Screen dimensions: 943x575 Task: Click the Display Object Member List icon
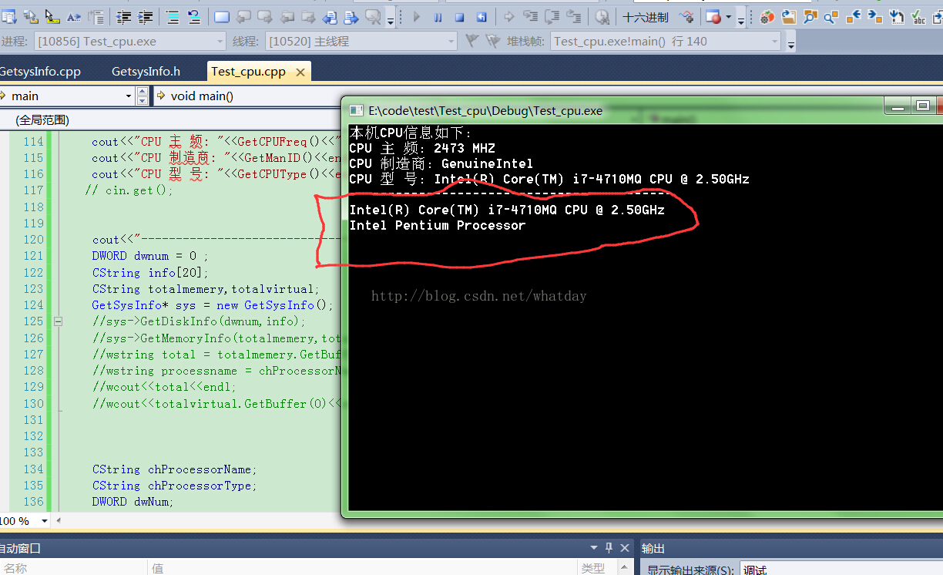click(x=9, y=17)
